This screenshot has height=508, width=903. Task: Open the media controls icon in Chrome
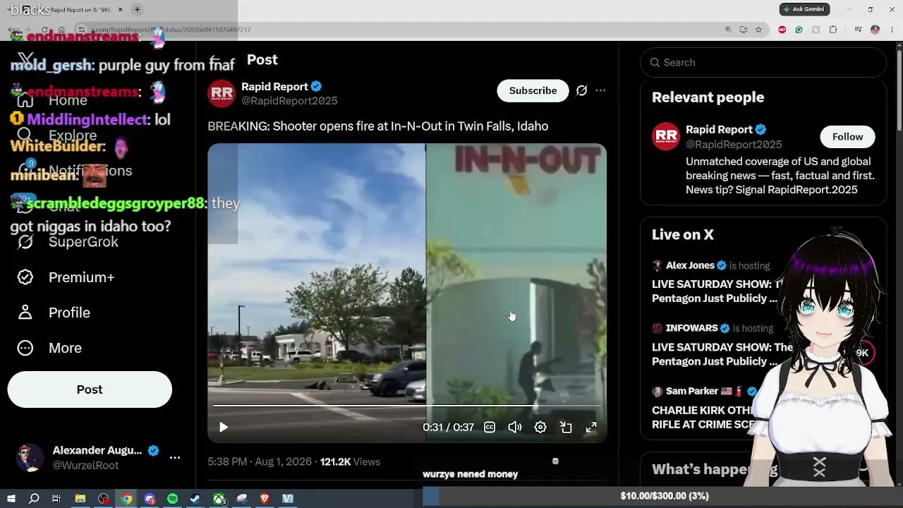(858, 30)
